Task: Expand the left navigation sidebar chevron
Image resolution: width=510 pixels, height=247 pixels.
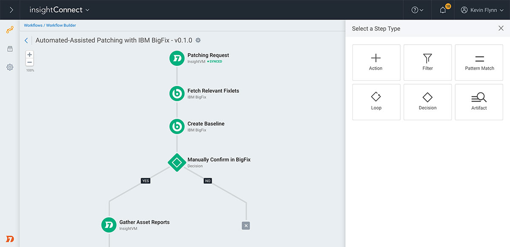Action: pos(11,10)
